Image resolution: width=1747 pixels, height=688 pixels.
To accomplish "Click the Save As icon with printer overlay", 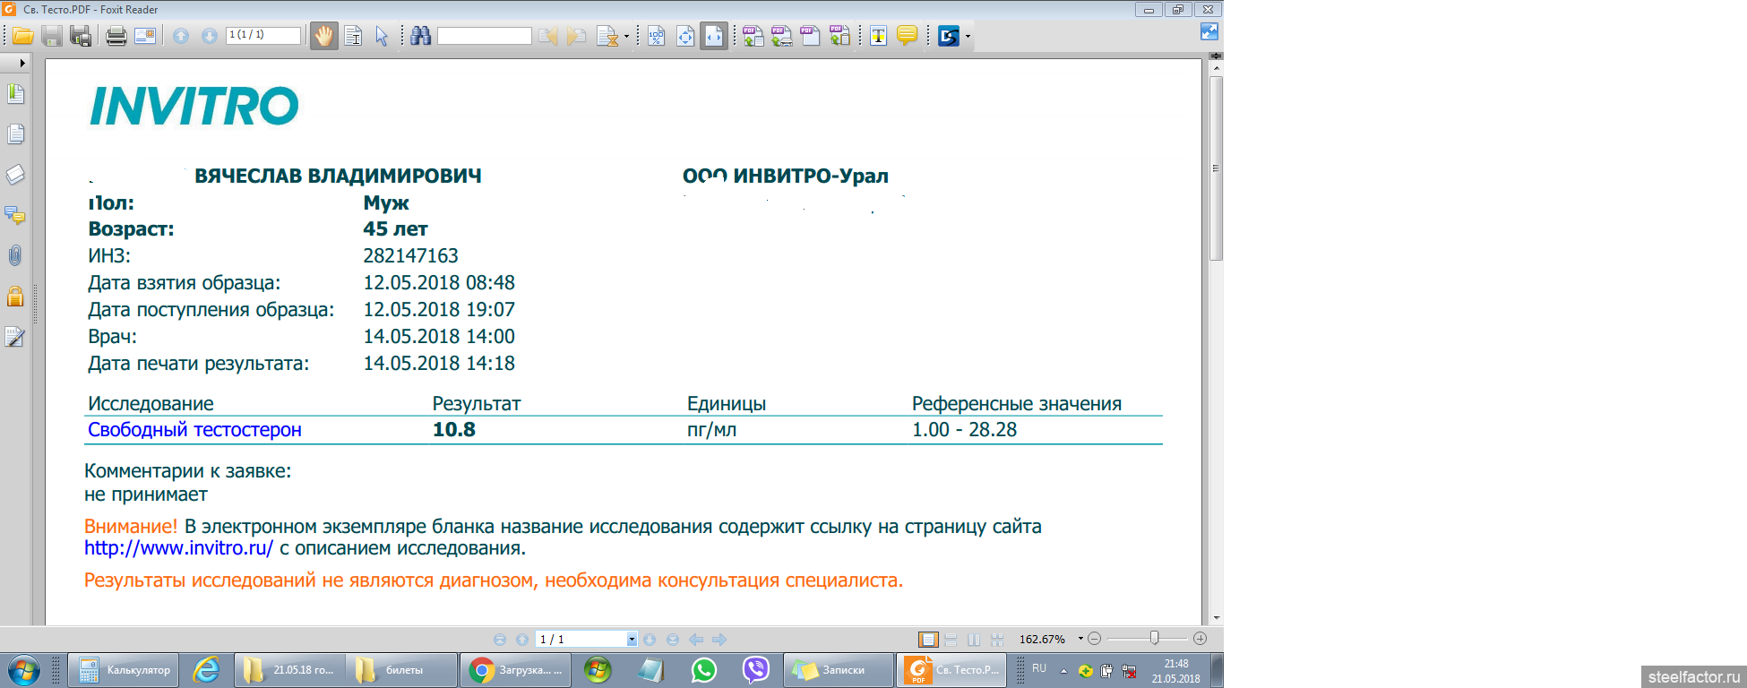I will (x=81, y=36).
